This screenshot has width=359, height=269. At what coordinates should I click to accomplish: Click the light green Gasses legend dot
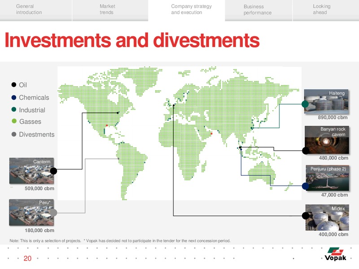point(14,121)
